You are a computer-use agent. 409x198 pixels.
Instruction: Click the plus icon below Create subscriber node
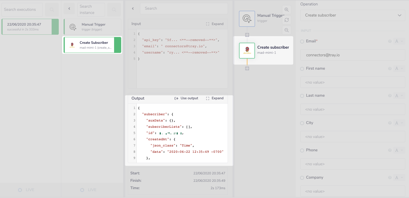247,69
